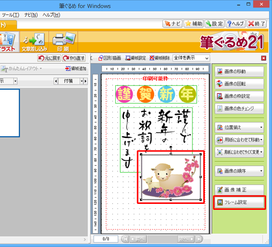
Task: Open かんたんレイアウト dropdown
Action: pos(21,69)
